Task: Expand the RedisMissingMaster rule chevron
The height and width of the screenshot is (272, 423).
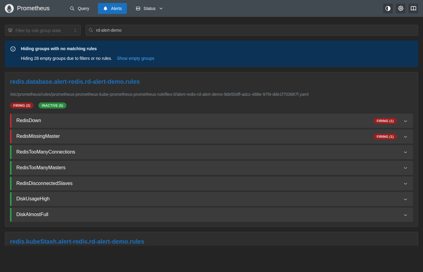Action: tap(405, 137)
